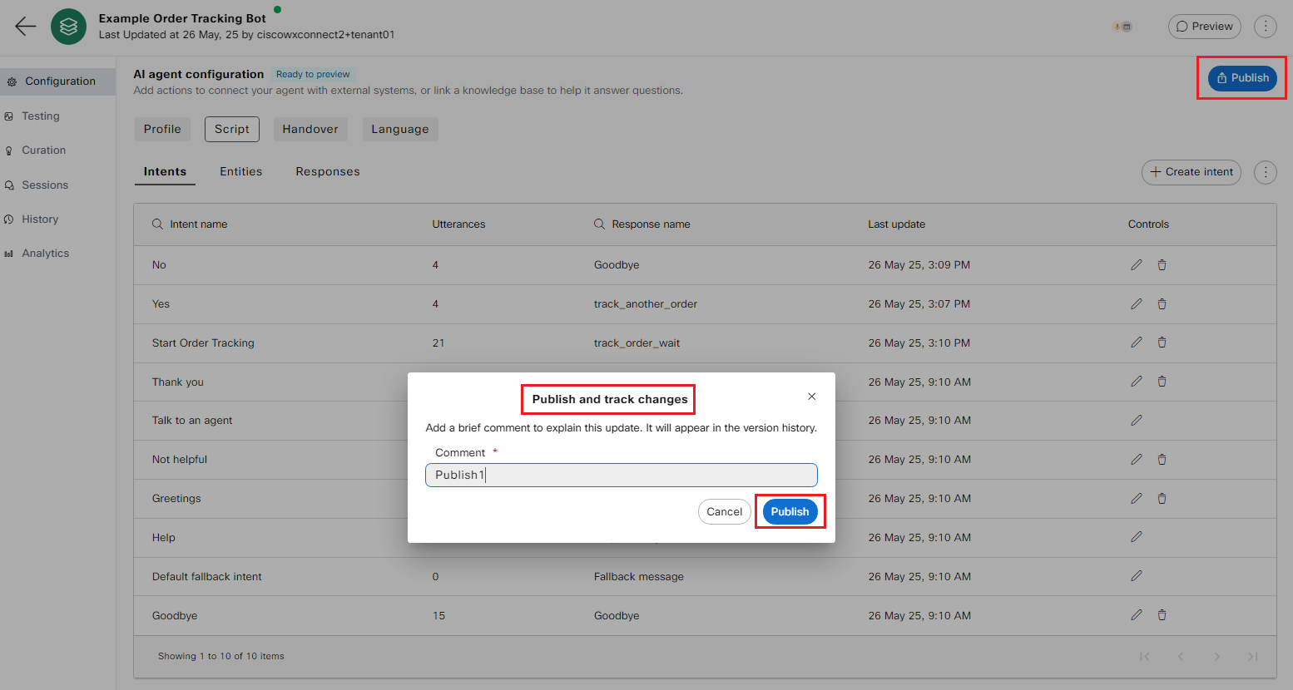This screenshot has height=690, width=1293.
Task: Edit the 'Default fallback intent' row
Action: tap(1136, 576)
